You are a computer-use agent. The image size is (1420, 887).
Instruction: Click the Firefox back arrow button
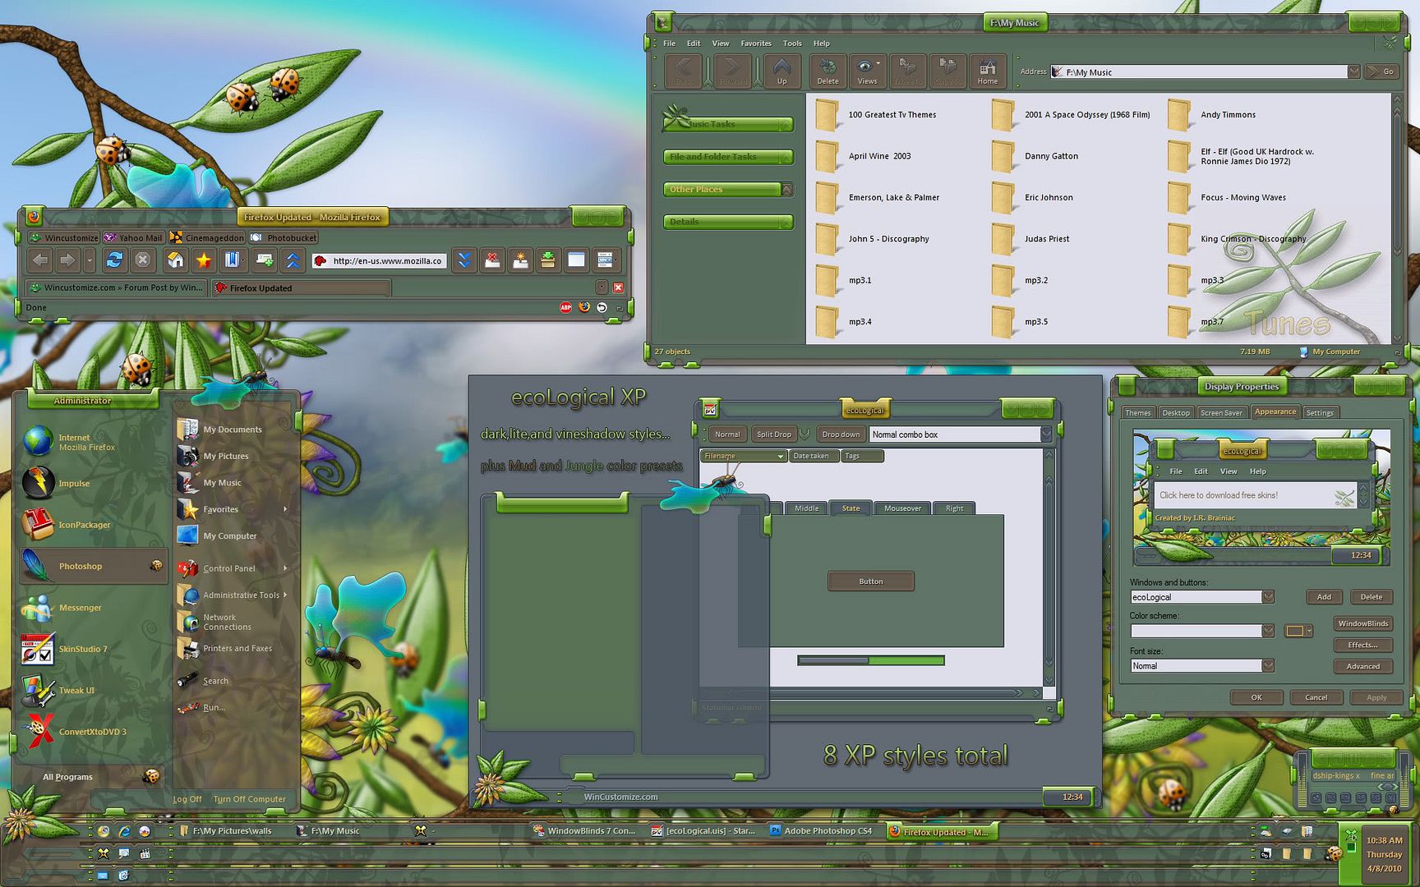coord(40,260)
